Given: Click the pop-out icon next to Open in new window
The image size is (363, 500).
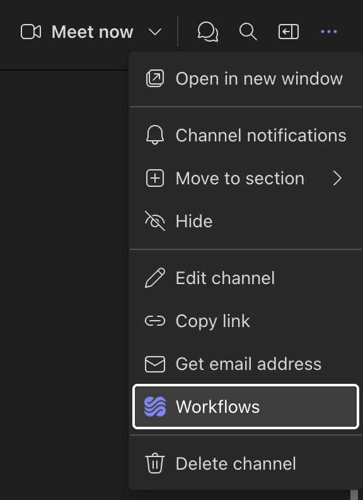Looking at the screenshot, I should 155,78.
